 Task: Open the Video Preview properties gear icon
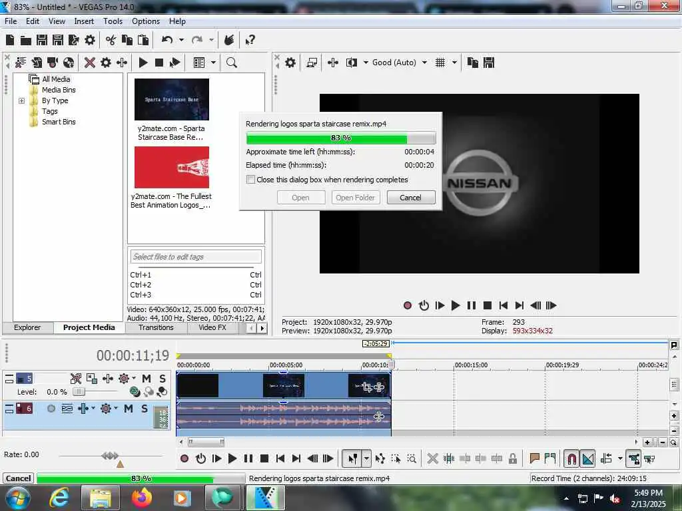(290, 63)
